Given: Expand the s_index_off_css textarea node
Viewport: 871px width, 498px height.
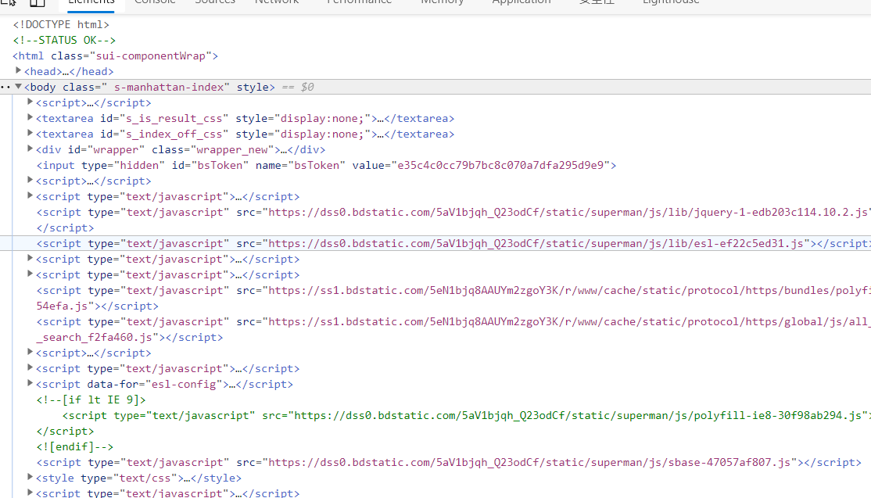Looking at the screenshot, I should 30,133.
